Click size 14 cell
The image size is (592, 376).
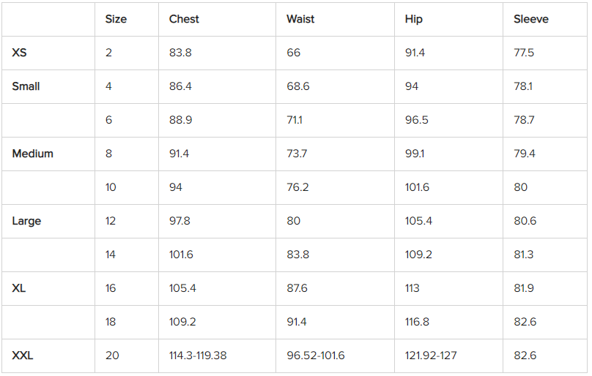pyautogui.click(x=111, y=255)
